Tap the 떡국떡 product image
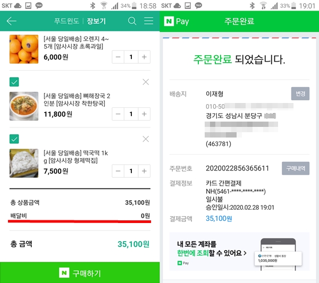 23,162
